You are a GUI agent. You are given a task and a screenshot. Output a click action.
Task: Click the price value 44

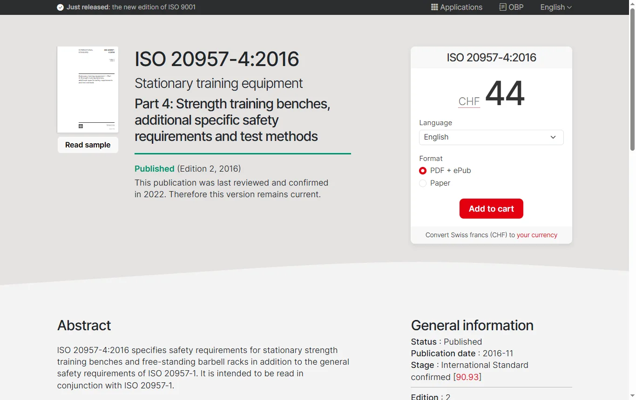click(505, 93)
